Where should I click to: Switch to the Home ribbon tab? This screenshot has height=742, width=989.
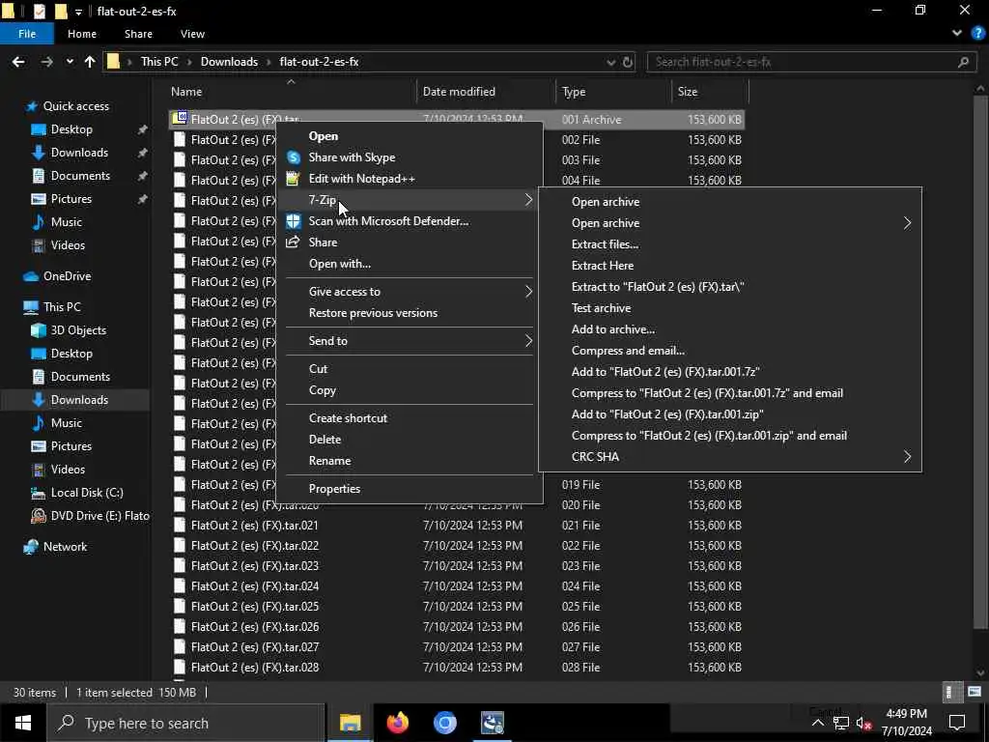pyautogui.click(x=82, y=34)
